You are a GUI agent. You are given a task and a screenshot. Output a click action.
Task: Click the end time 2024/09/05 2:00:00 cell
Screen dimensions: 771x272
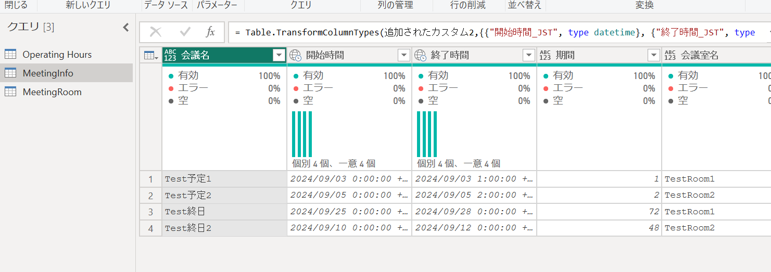click(474, 196)
